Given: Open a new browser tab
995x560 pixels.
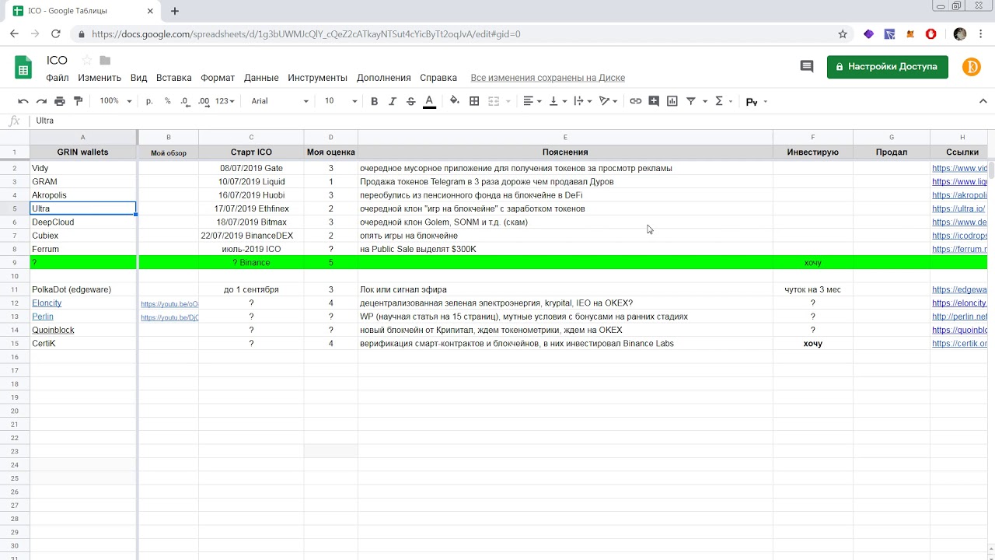Looking at the screenshot, I should coord(175,11).
